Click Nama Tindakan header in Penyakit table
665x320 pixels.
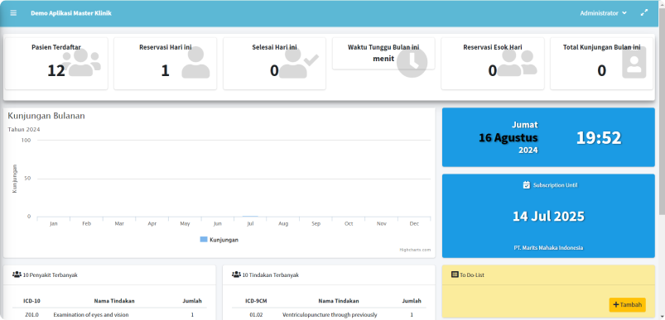click(114, 301)
